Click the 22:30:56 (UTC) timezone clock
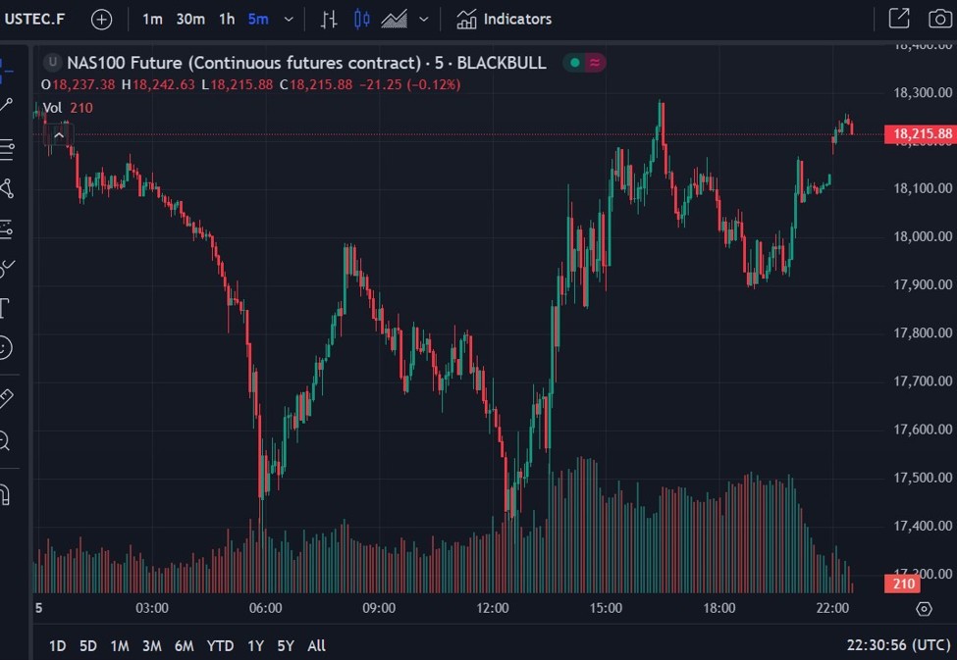 pos(897,645)
